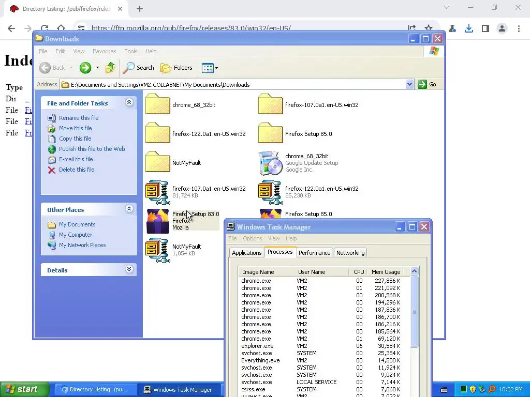The image size is (530, 397).
Task: Open the Address bar dropdown
Action: (409, 84)
